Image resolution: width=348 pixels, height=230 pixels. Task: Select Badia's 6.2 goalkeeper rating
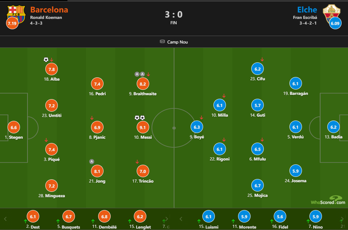pos(333,127)
